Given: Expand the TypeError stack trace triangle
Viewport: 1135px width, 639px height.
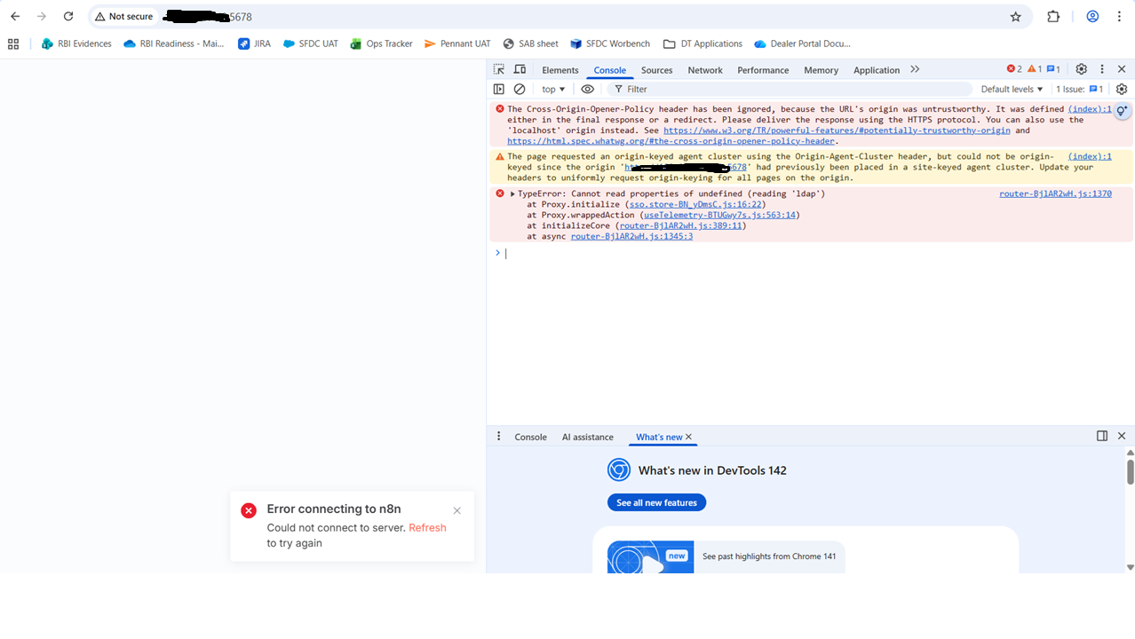Looking at the screenshot, I should click(x=512, y=193).
